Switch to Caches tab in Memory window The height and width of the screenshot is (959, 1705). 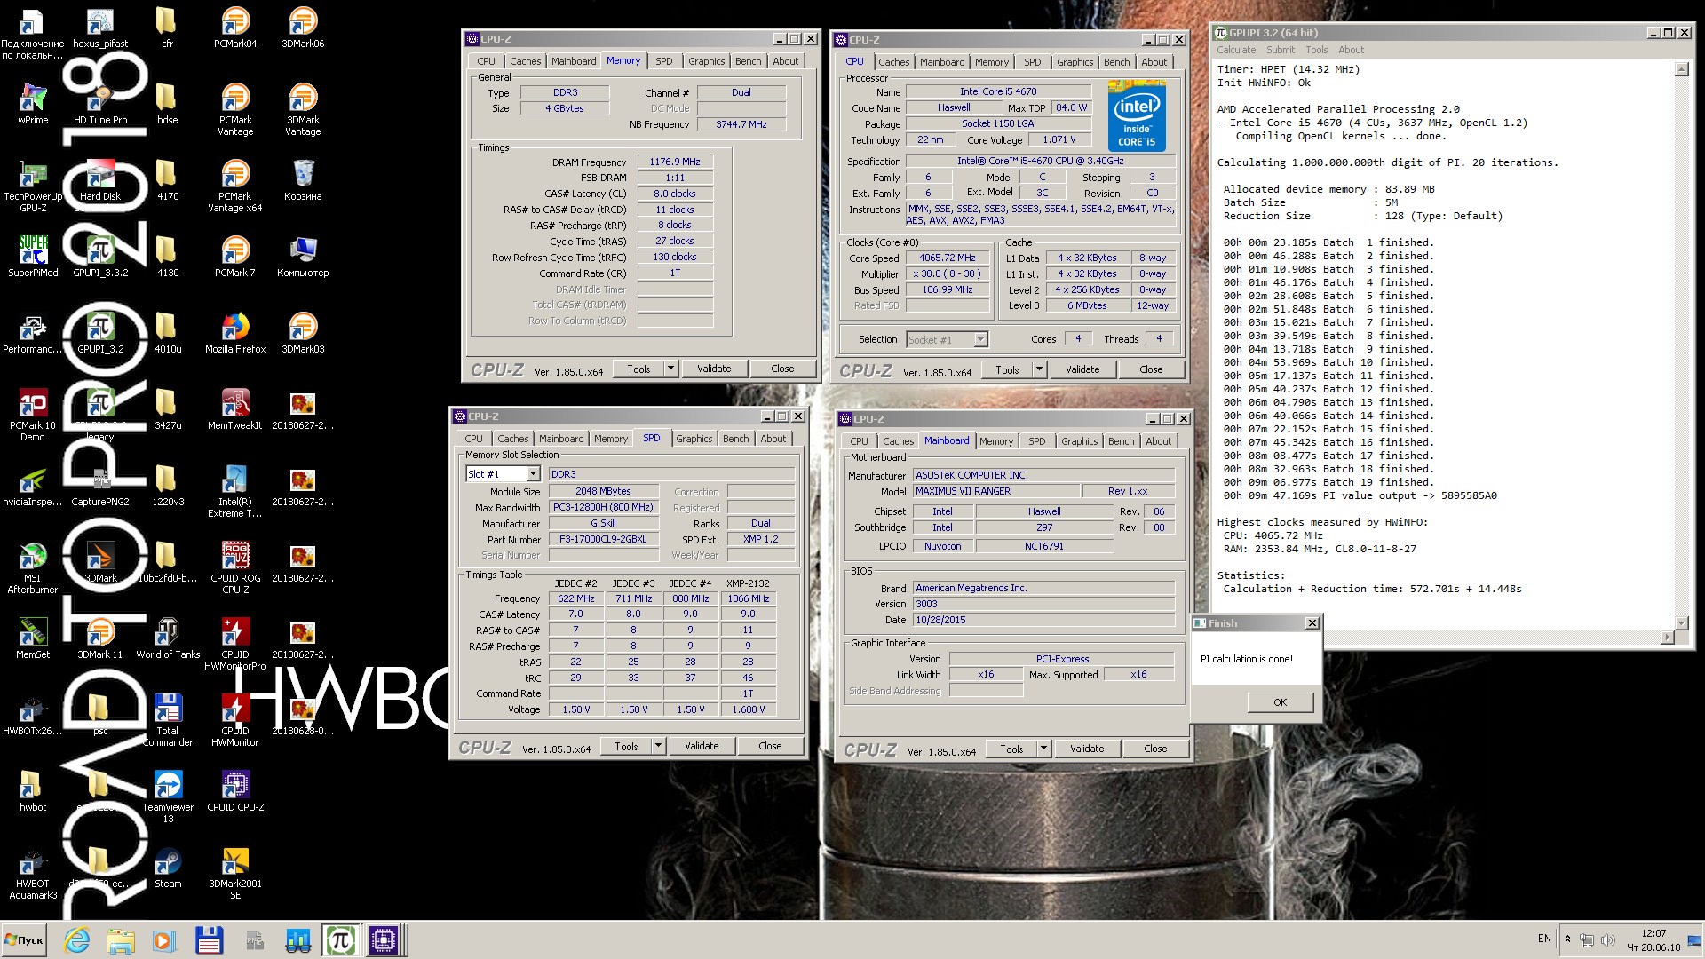click(525, 61)
